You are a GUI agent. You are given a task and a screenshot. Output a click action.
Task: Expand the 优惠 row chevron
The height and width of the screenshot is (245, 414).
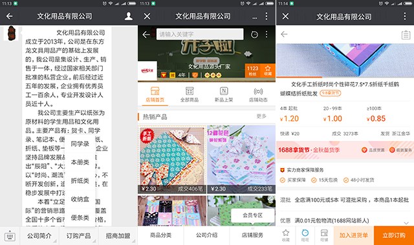[x=406, y=223]
